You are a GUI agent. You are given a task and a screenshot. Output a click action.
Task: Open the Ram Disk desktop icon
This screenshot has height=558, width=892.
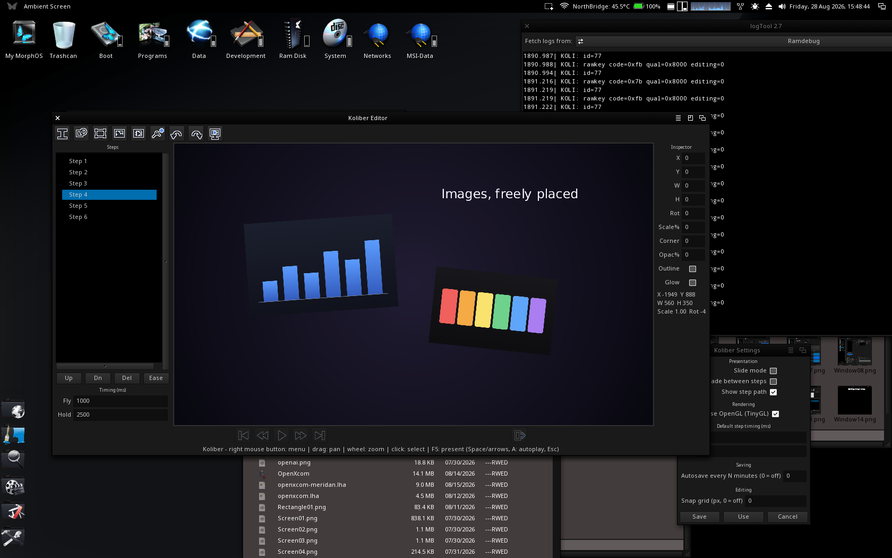(293, 40)
